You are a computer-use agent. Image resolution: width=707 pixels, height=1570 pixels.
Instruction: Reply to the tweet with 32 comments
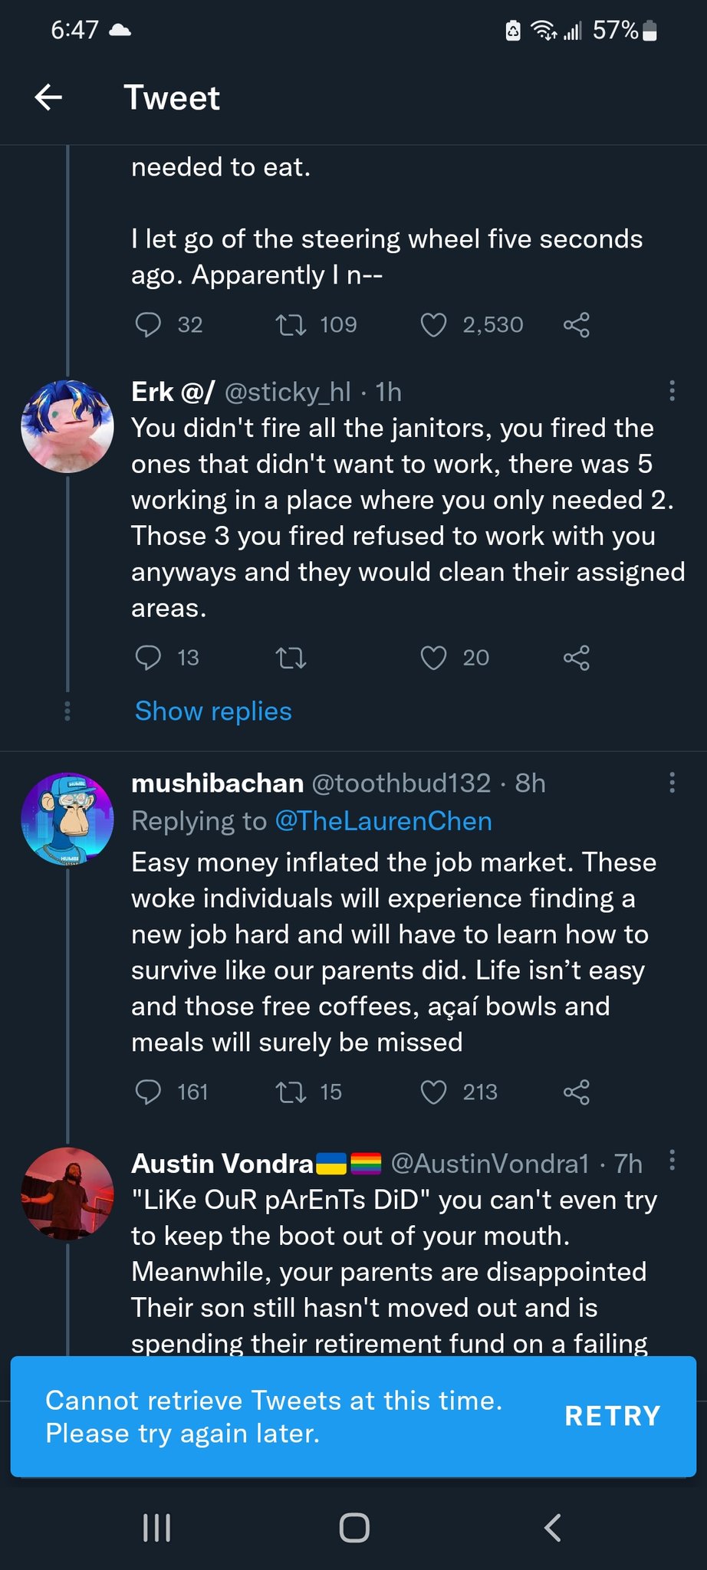[x=148, y=325]
